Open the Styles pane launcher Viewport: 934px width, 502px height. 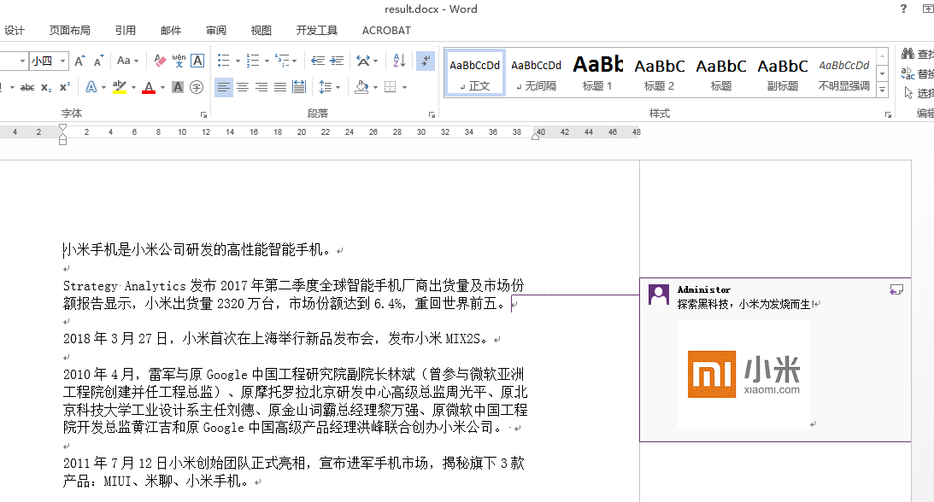(x=888, y=114)
